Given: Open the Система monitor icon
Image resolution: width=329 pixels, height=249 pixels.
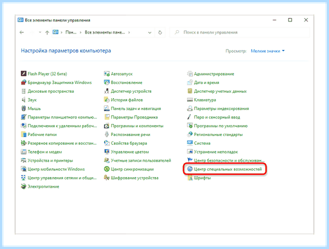Looking at the screenshot, I should (190, 143).
